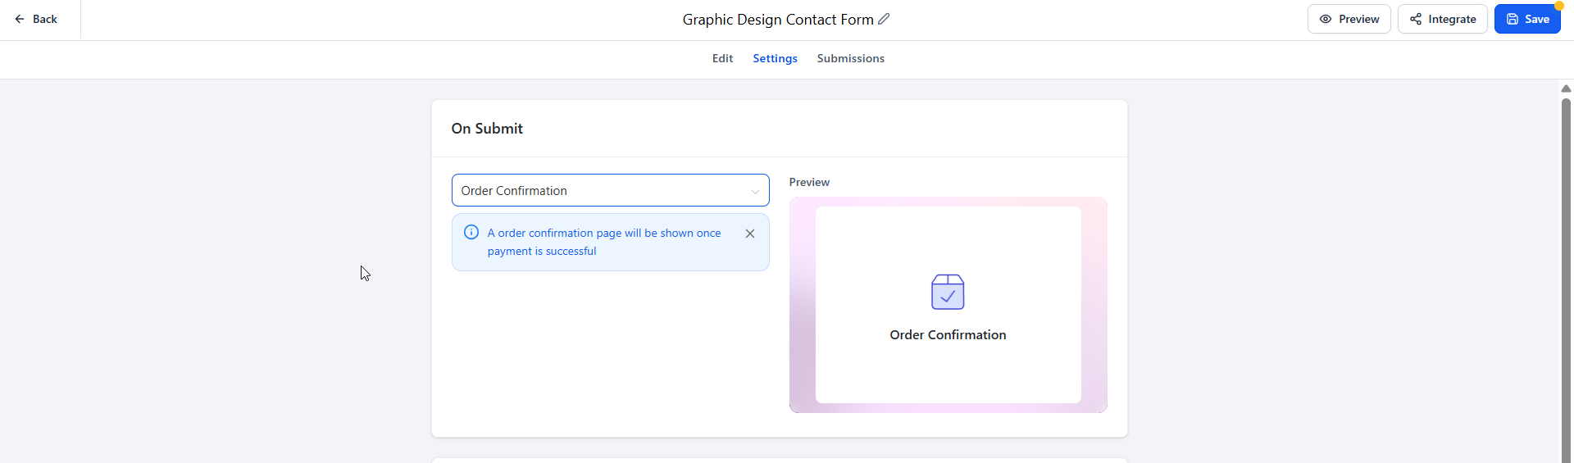Viewport: 1574px width, 463px height.
Task: Switch to the Edit tab
Action: tap(722, 58)
